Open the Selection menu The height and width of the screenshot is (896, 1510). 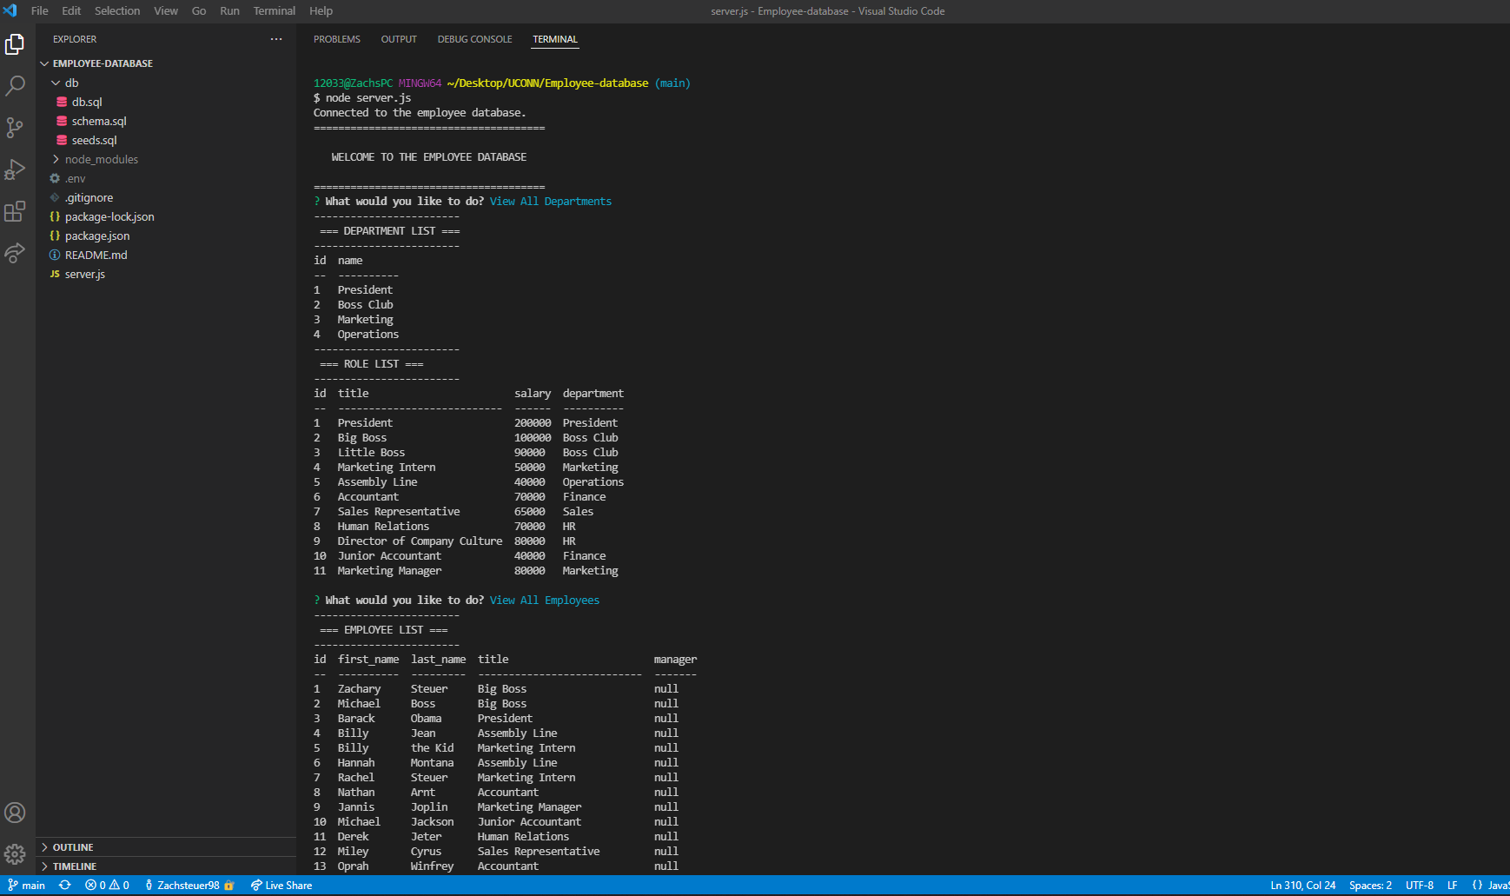tap(117, 11)
